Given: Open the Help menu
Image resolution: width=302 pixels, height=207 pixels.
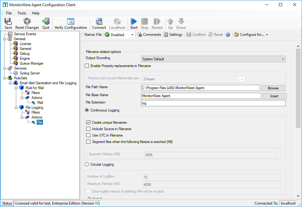Looking at the screenshot, I should tap(36, 13).
